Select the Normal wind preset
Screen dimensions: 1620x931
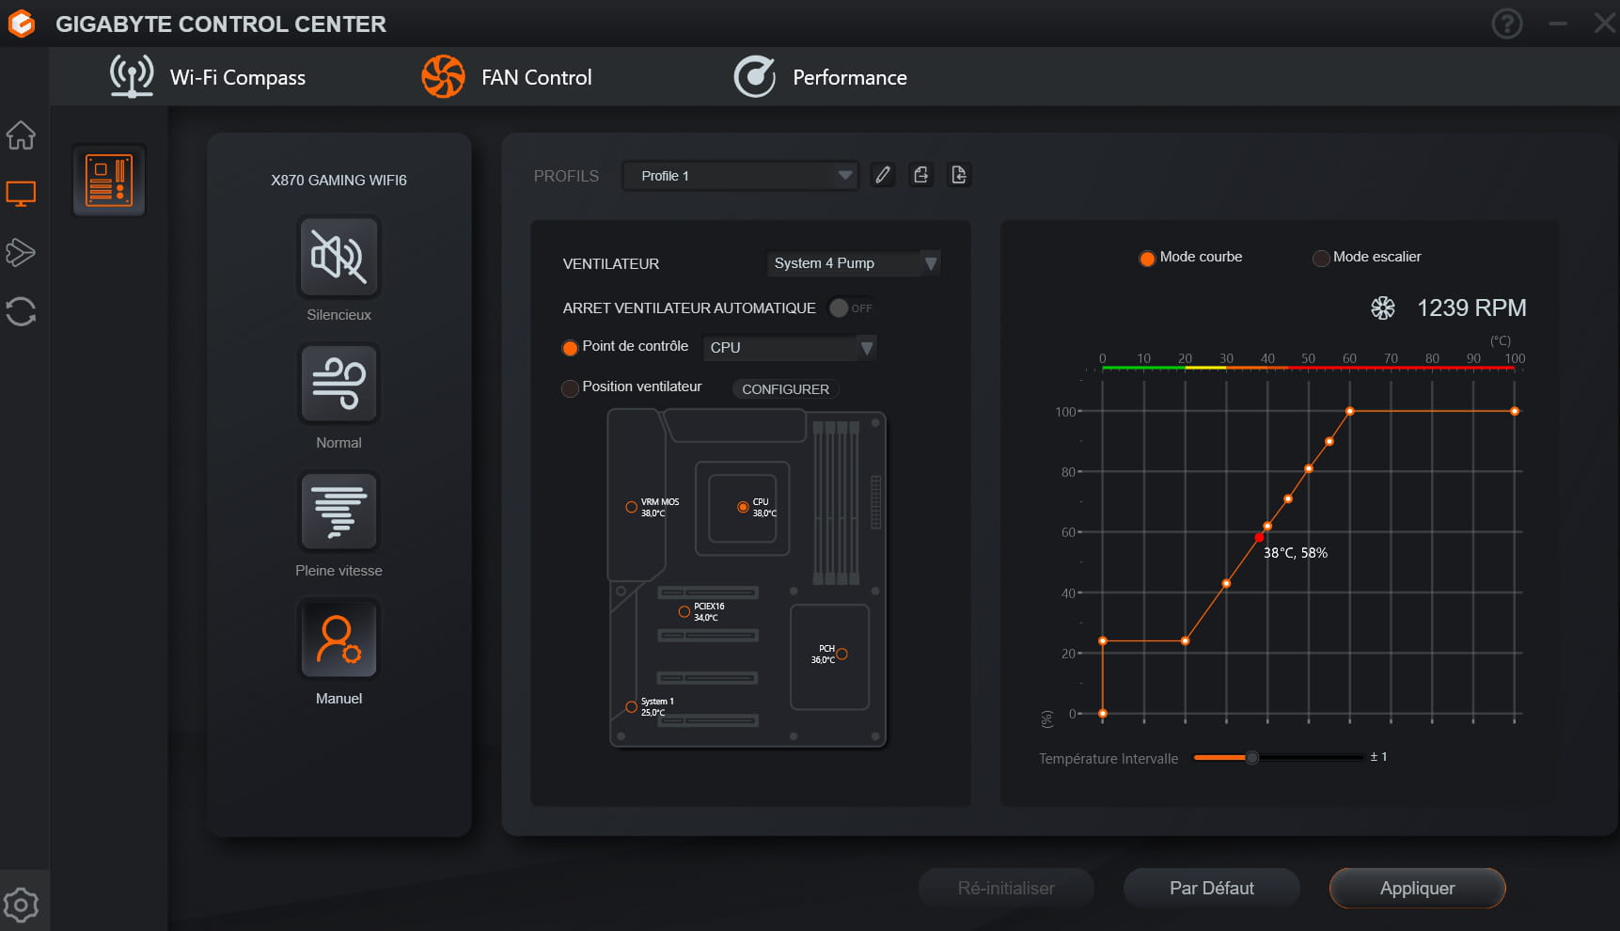pos(338,384)
